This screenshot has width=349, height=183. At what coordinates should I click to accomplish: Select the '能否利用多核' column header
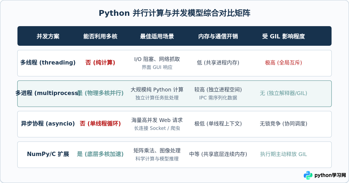pyautogui.click(x=100, y=36)
